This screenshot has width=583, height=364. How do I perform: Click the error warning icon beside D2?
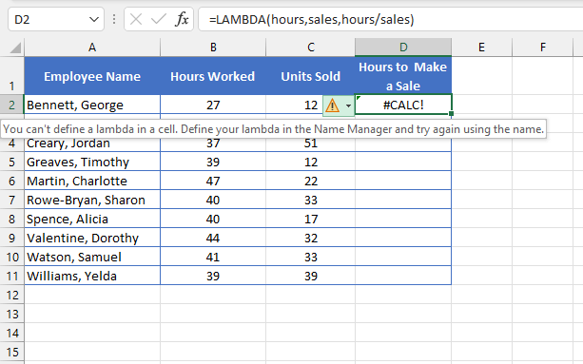332,105
